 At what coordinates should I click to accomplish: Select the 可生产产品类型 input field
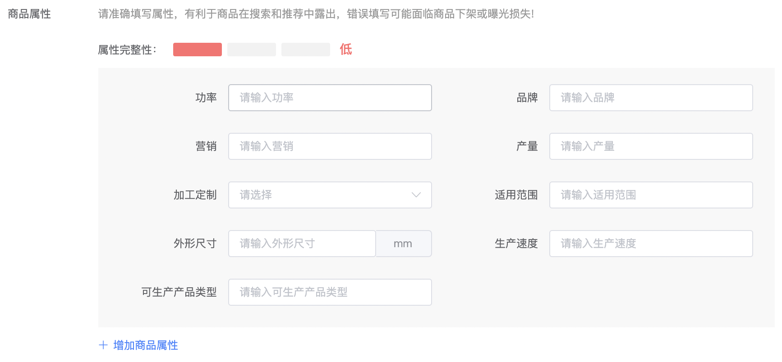pos(330,292)
